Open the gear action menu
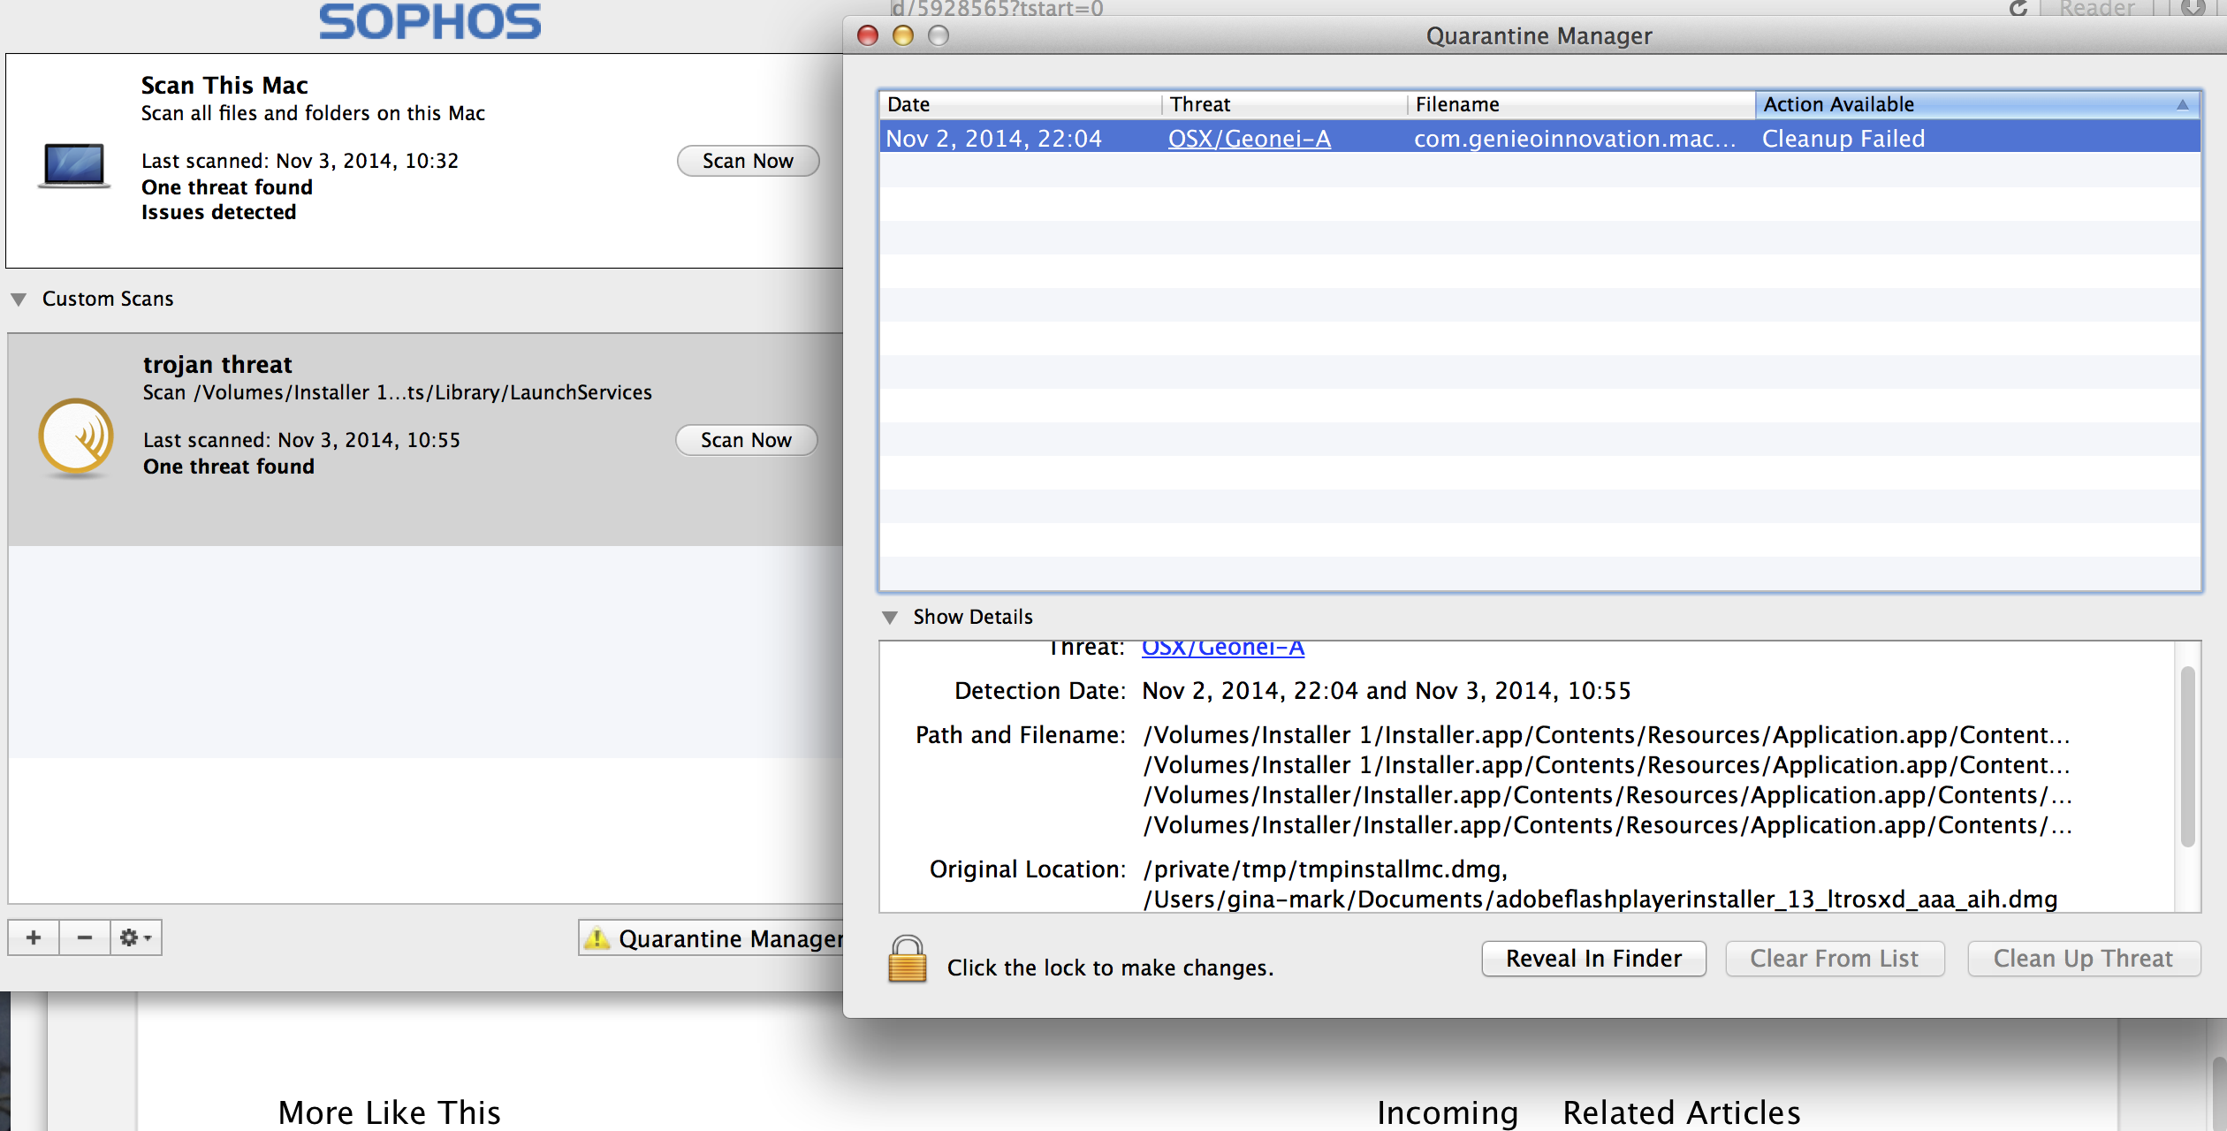 [x=135, y=937]
